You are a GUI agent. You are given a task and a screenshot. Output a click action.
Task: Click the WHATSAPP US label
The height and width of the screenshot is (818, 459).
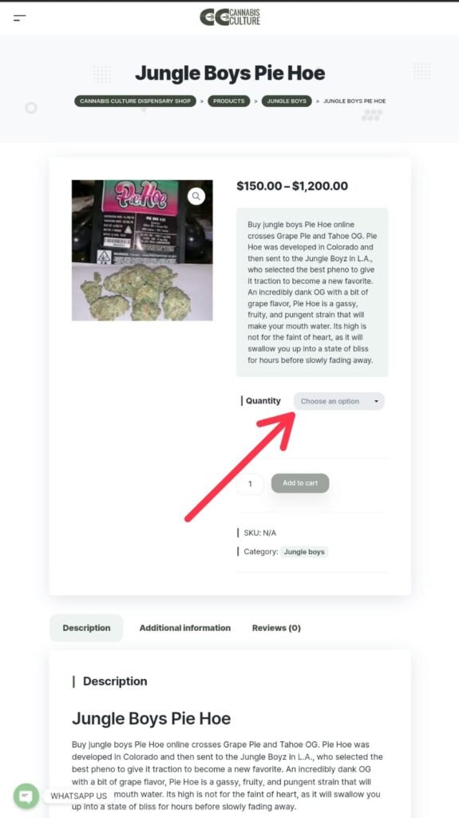[x=79, y=796]
